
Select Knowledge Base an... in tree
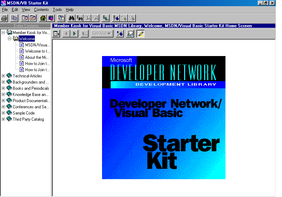pyautogui.click(x=31, y=94)
